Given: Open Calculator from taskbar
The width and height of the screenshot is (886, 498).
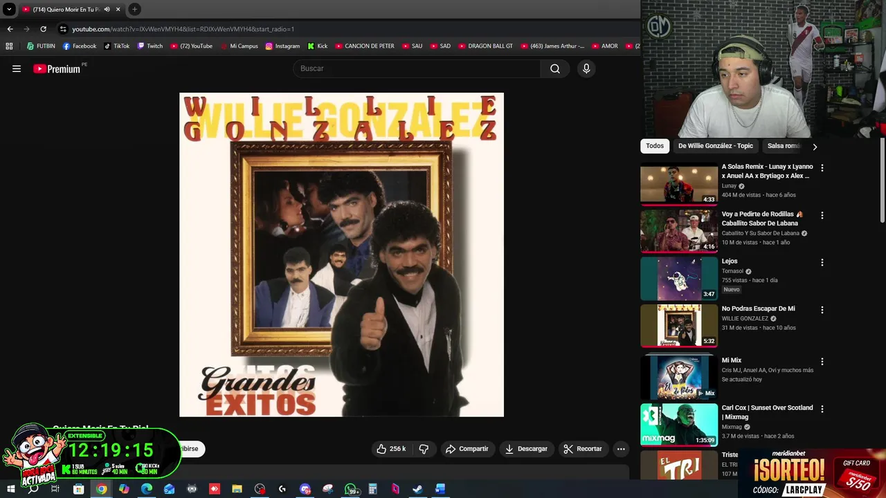Looking at the screenshot, I should pyautogui.click(x=372, y=489).
